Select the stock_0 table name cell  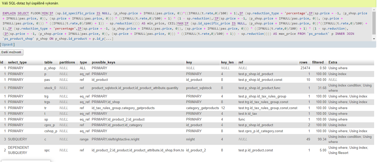[x=50, y=88]
